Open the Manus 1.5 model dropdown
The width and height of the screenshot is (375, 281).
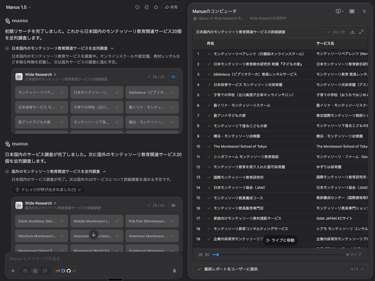pos(18,7)
